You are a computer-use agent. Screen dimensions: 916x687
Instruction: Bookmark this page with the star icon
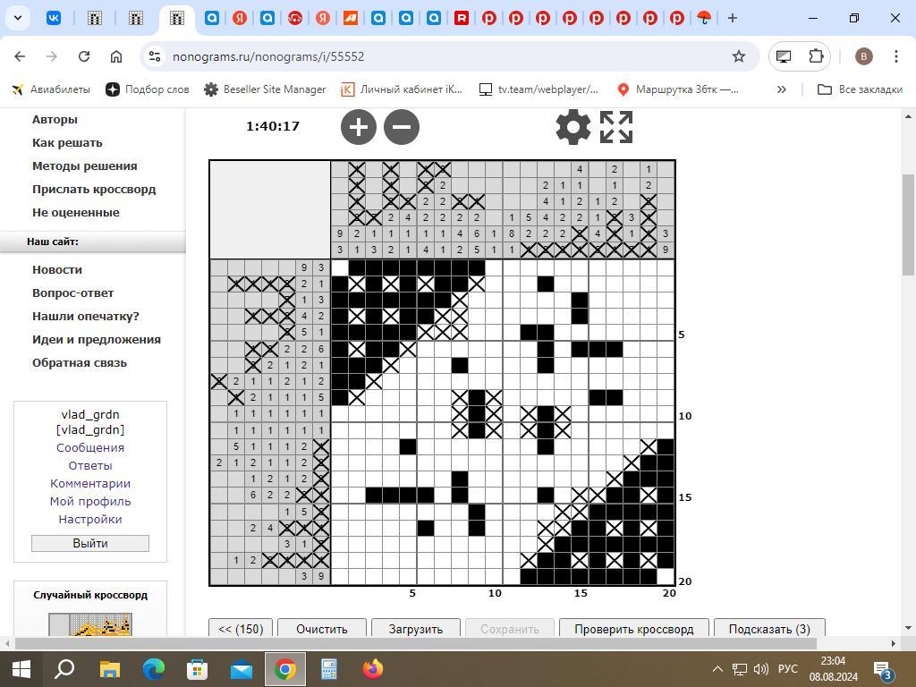point(739,56)
